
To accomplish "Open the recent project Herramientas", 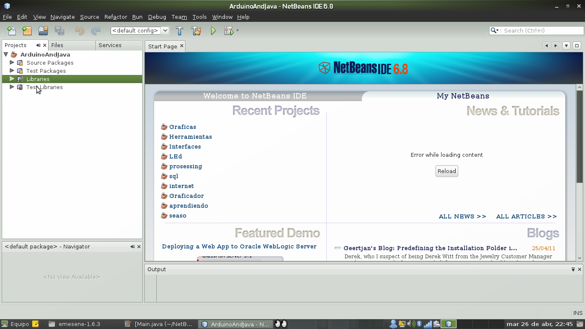I will coord(191,137).
